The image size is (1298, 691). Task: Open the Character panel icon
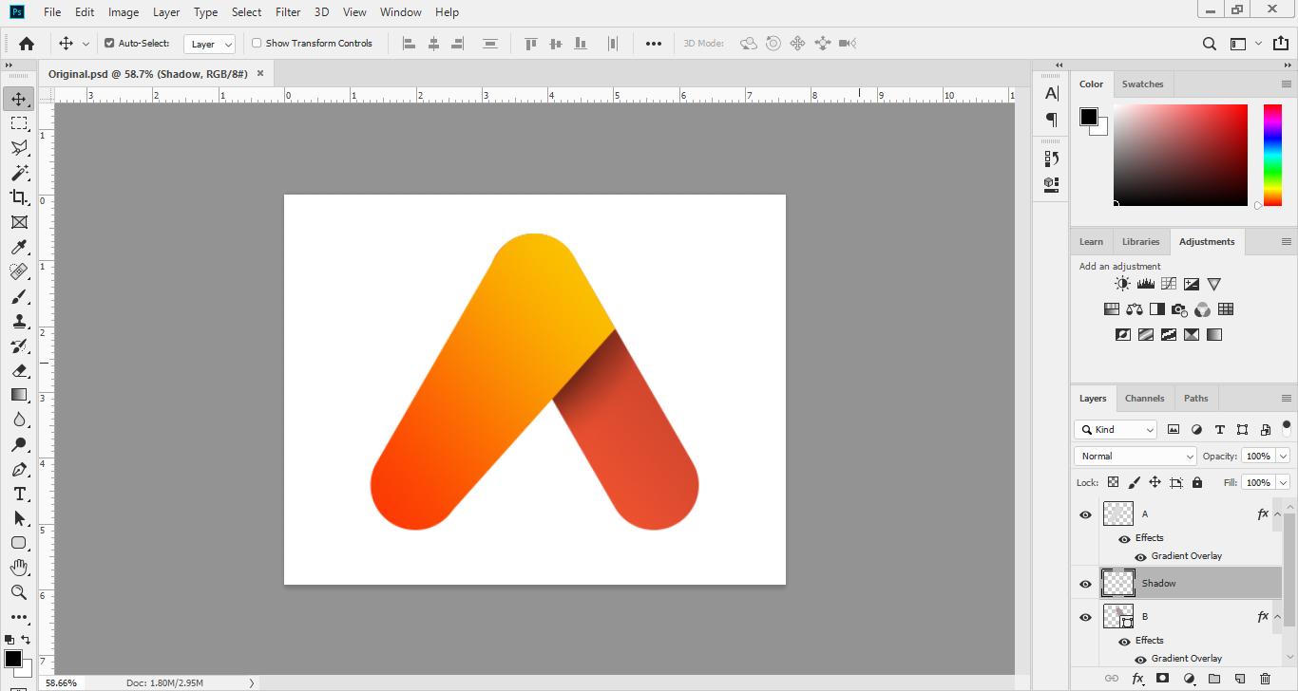pos(1051,93)
